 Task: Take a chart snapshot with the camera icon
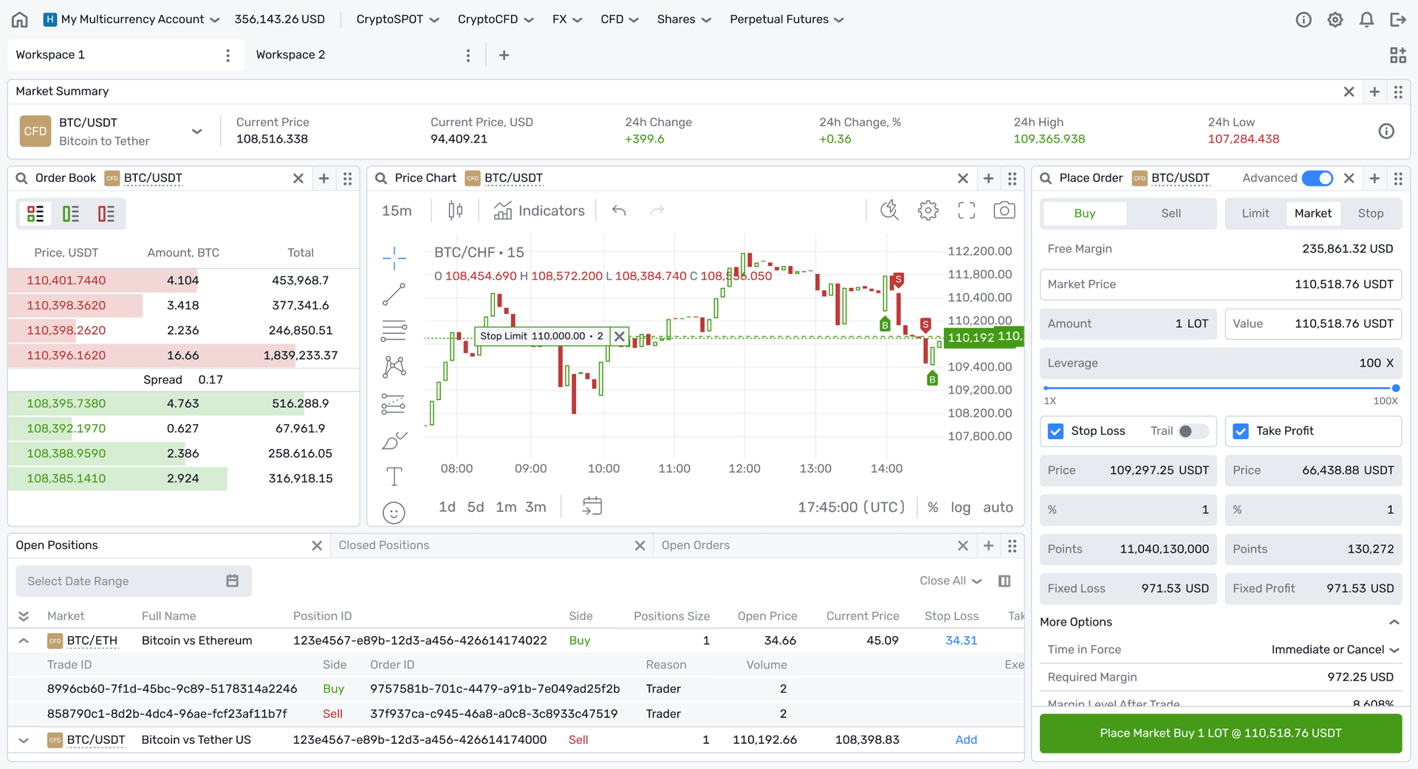(x=1004, y=210)
